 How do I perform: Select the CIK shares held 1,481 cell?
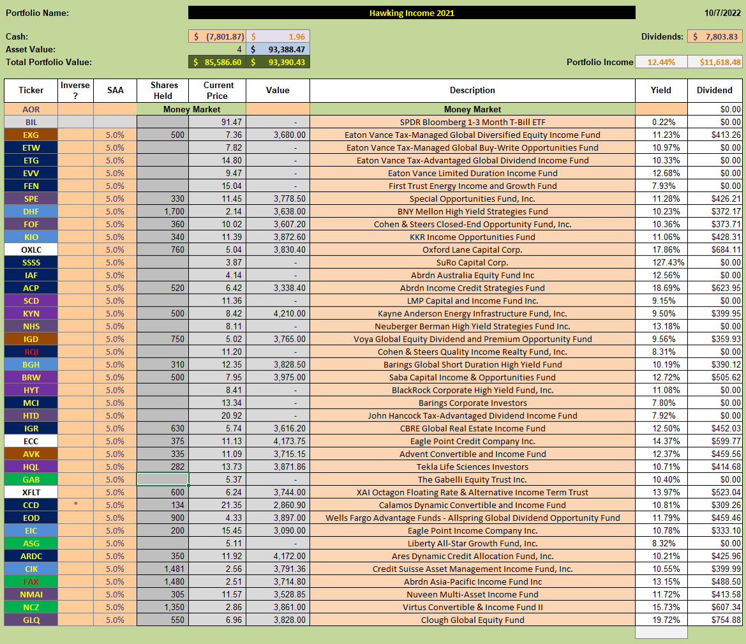163,569
